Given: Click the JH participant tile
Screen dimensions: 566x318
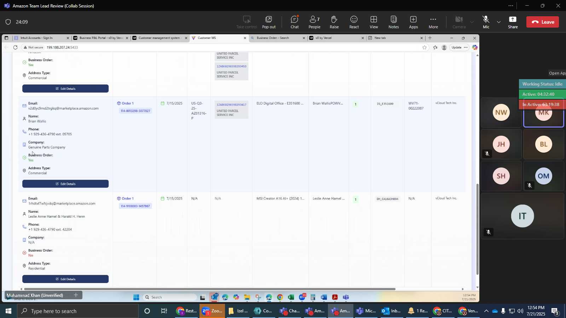Looking at the screenshot, I should coord(501,144).
